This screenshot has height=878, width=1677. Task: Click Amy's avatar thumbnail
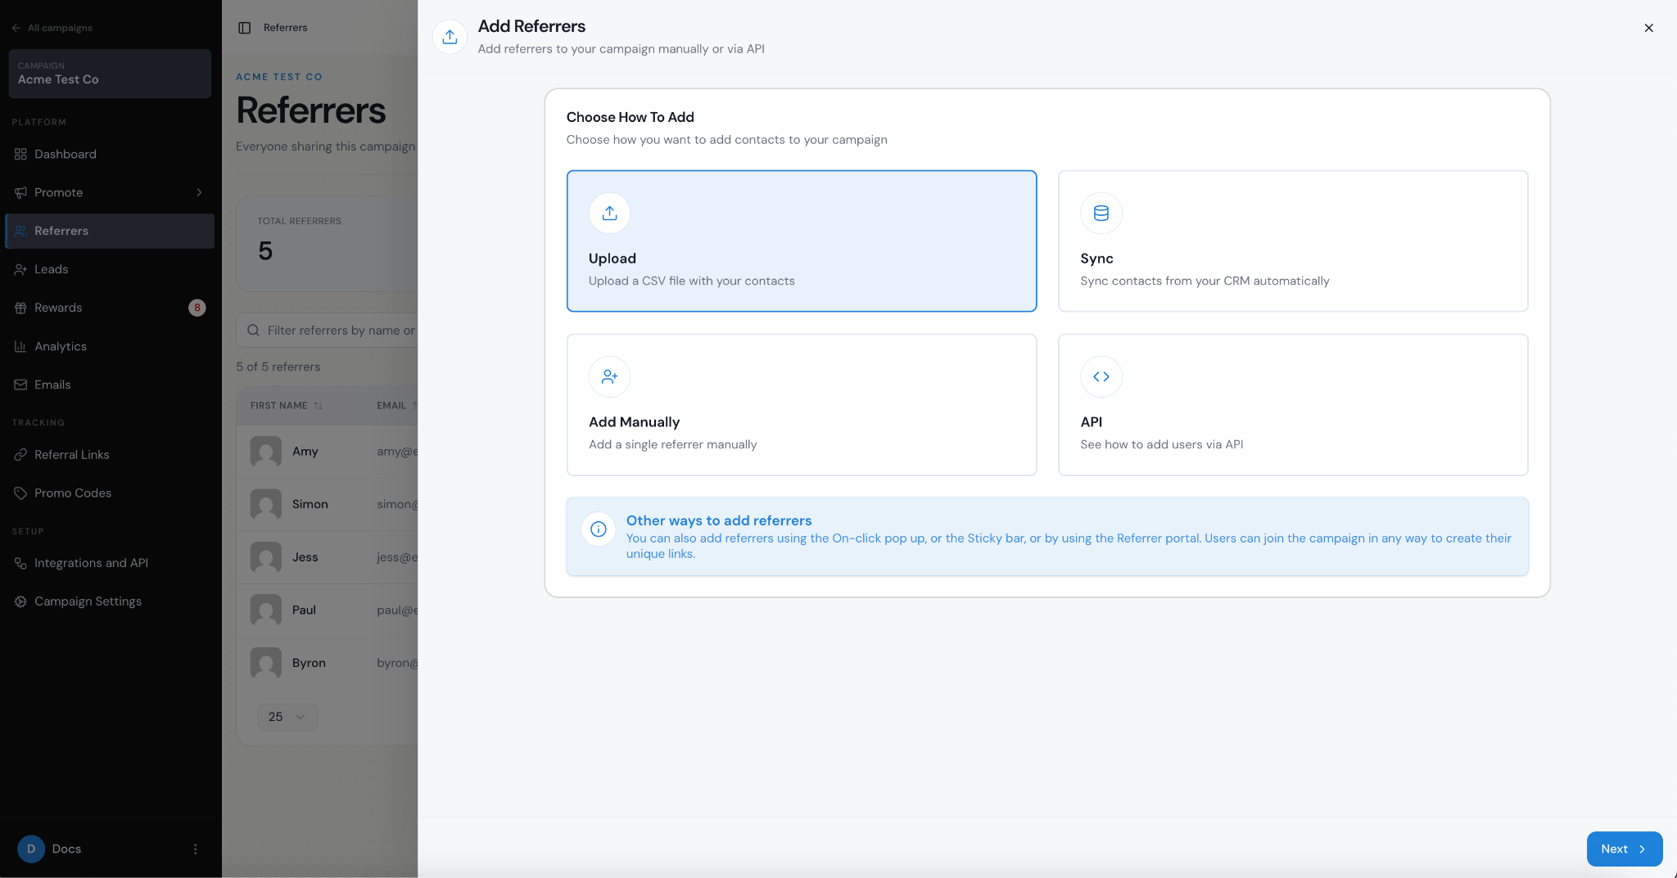(265, 452)
